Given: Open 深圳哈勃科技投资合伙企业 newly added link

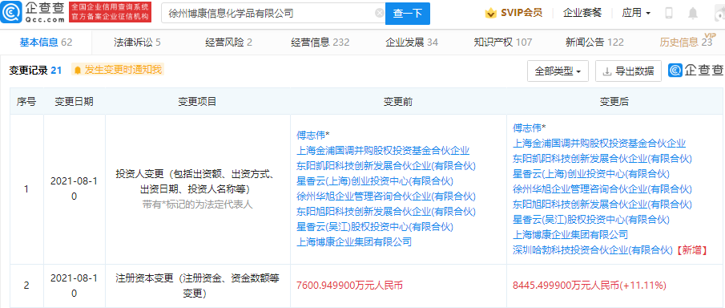Looking at the screenshot, I should (593, 249).
